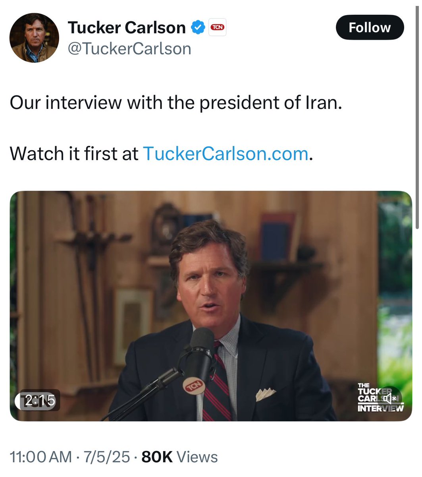Click Tucker Carlson's display name
The image size is (422, 477).
pyautogui.click(x=126, y=27)
